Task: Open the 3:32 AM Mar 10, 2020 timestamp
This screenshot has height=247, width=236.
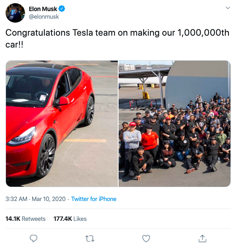Action: coord(35,199)
